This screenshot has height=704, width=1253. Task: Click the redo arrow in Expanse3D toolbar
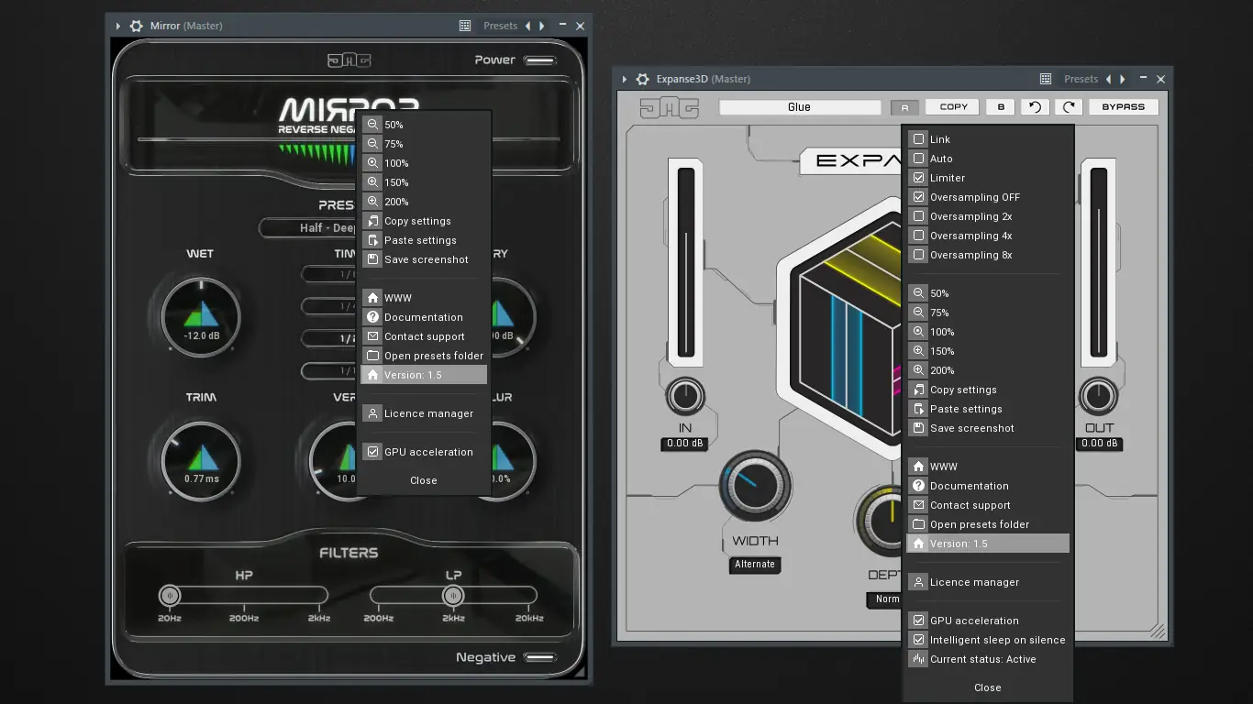pyautogui.click(x=1069, y=107)
